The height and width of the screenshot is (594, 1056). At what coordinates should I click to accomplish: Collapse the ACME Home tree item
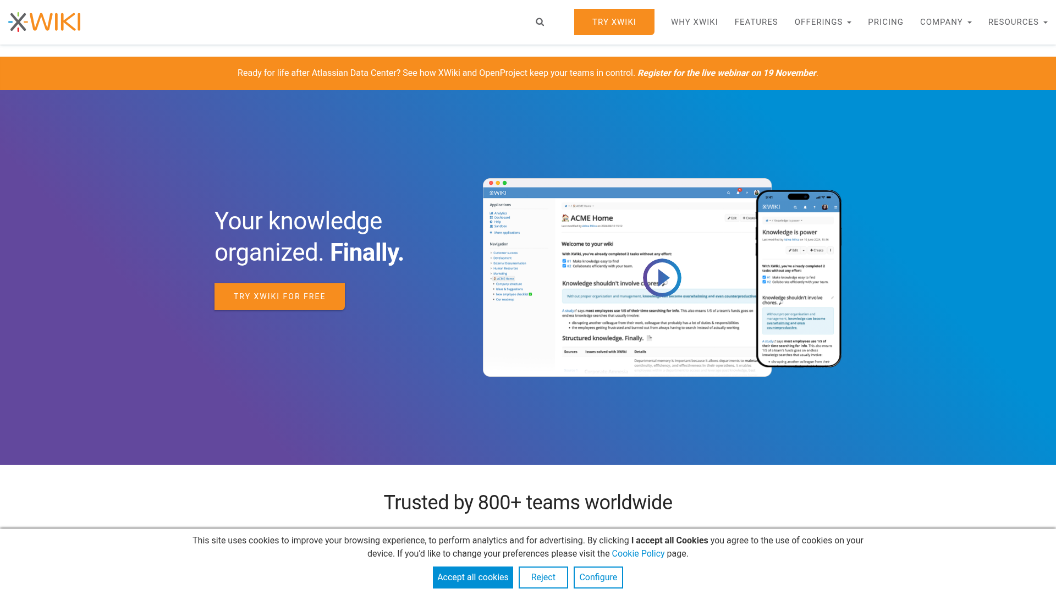pyautogui.click(x=491, y=279)
